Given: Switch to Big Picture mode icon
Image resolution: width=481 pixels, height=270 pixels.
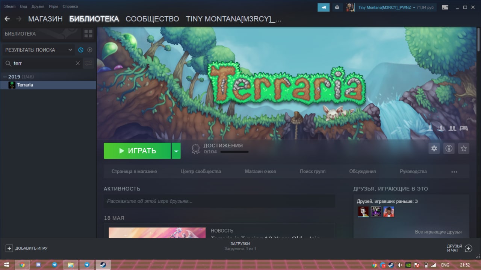Looking at the screenshot, I should pos(445,7).
